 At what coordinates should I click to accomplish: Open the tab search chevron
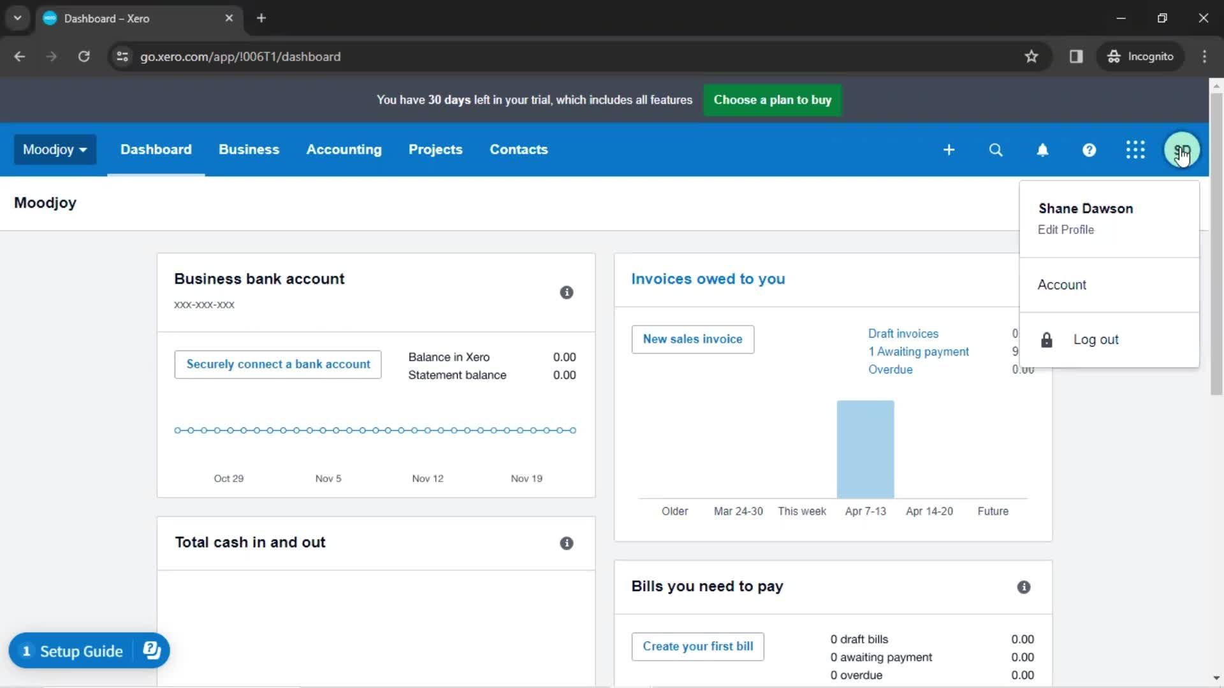coord(17,18)
